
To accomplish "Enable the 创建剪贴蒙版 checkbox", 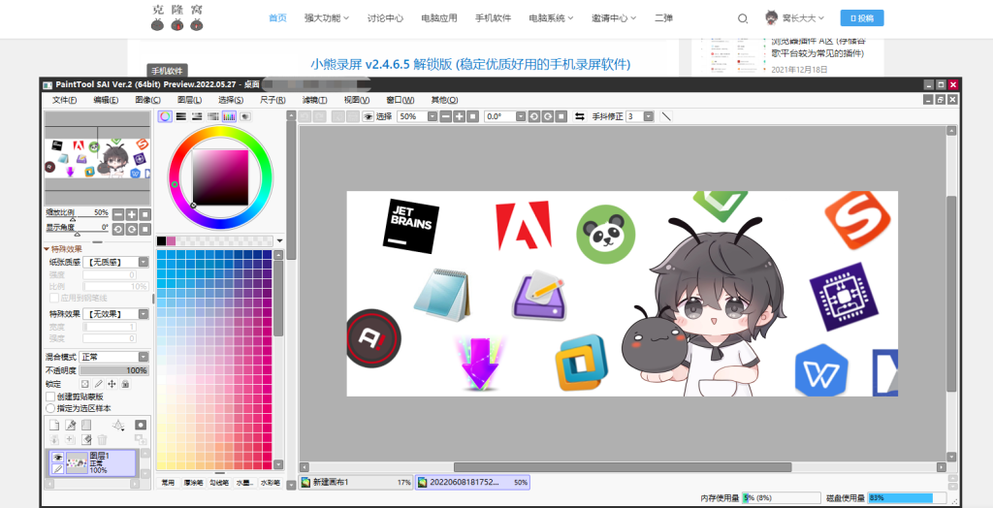I will point(50,397).
